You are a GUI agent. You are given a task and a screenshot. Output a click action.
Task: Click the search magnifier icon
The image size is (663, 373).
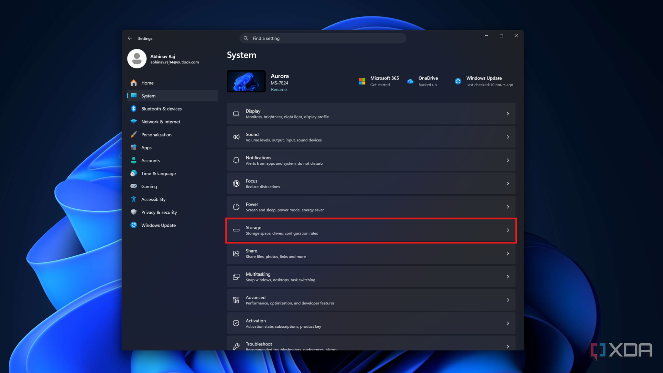pos(246,38)
